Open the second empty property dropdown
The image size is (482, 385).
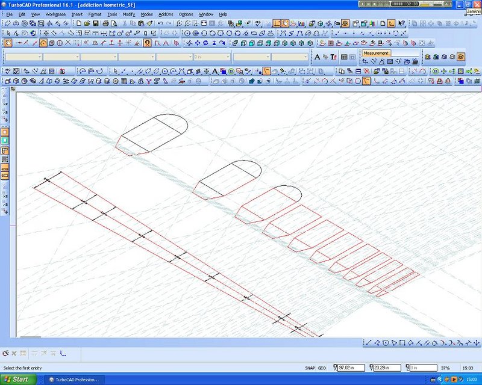click(61, 57)
